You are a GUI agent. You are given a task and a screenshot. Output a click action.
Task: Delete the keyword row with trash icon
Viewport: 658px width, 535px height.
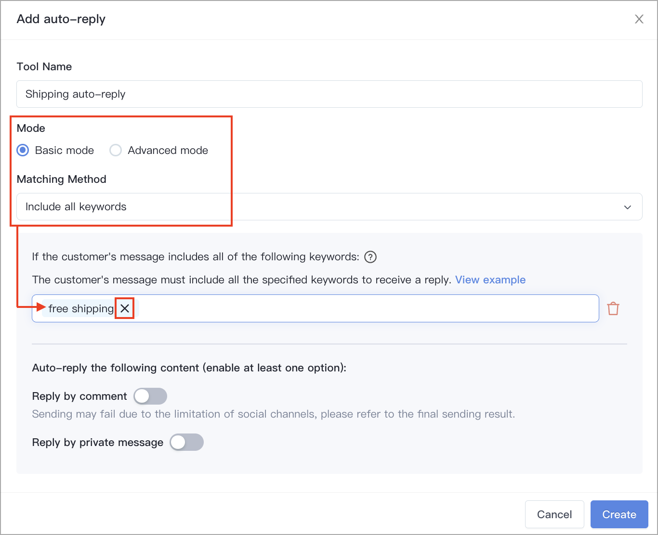click(613, 308)
